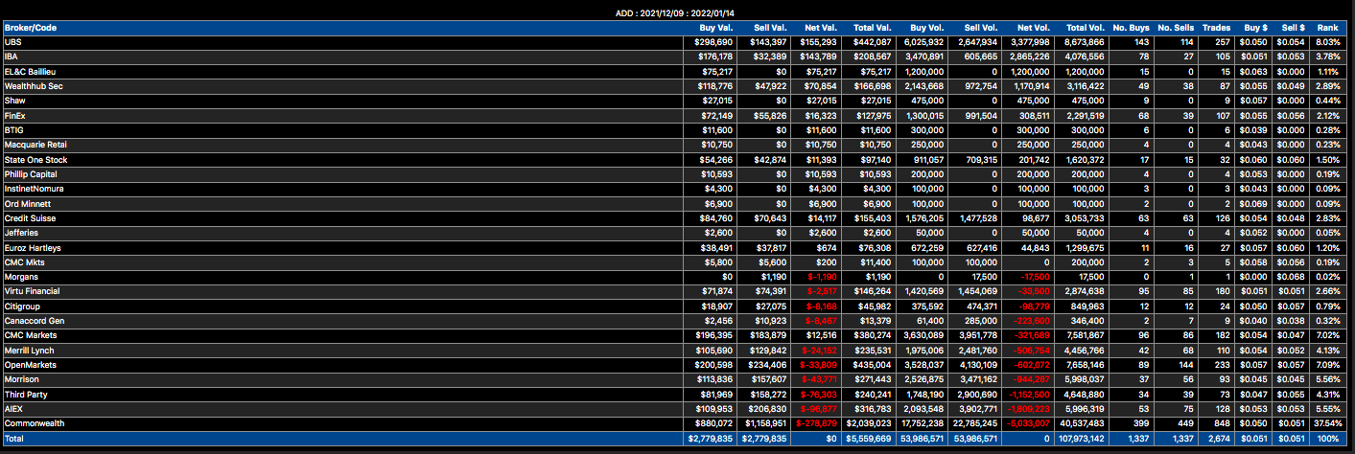
Task: Click the Sell Vol. column header
Action: tap(981, 28)
